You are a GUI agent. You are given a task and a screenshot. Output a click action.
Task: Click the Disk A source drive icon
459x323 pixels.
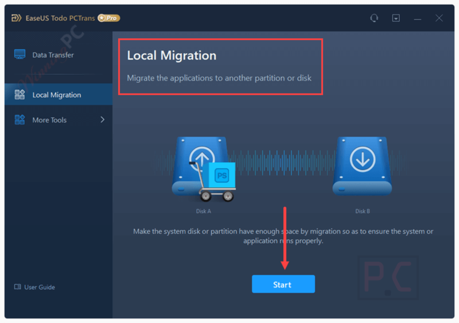coord(200,166)
